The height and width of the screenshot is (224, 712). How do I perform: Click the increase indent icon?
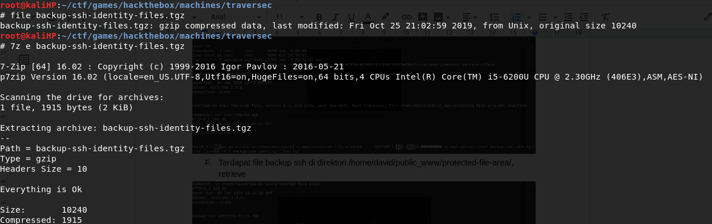(582, 16)
